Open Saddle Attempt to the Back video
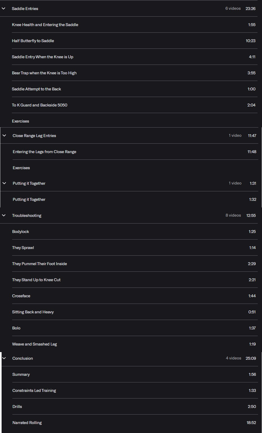The image size is (262, 433). (x=135, y=89)
